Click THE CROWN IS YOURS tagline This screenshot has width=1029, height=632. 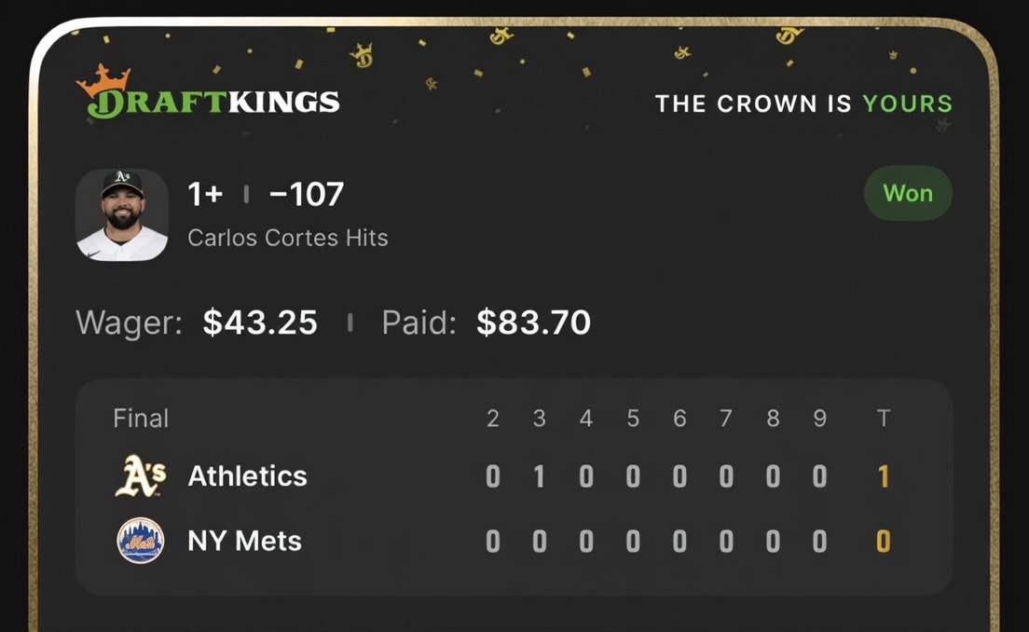pos(804,103)
